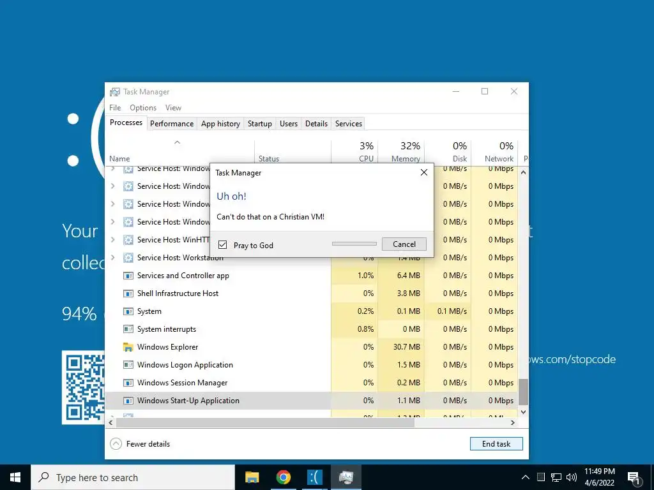Click the System interrupts icon

coord(128,329)
